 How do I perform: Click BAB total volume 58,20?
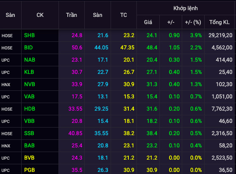click(x=225, y=146)
